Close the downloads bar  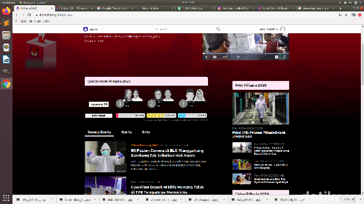click(360, 199)
